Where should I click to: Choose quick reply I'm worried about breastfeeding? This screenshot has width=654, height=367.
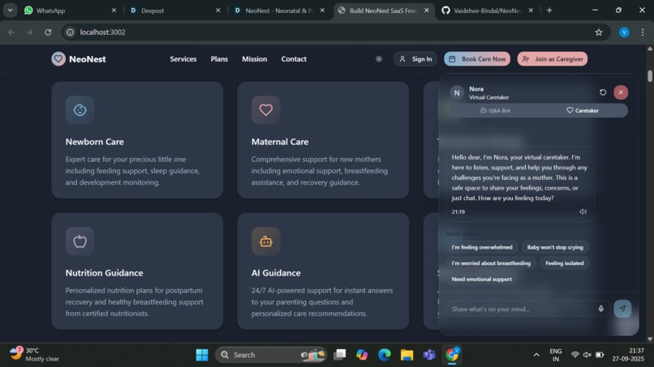click(491, 262)
